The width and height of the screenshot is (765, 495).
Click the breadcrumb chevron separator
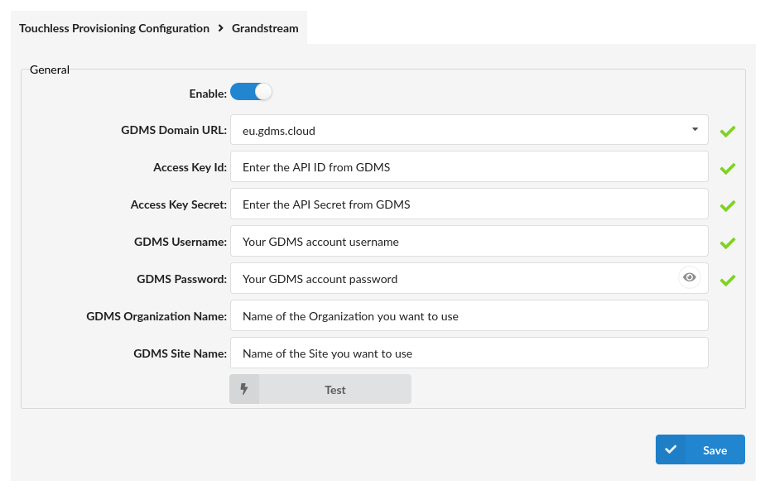click(220, 28)
